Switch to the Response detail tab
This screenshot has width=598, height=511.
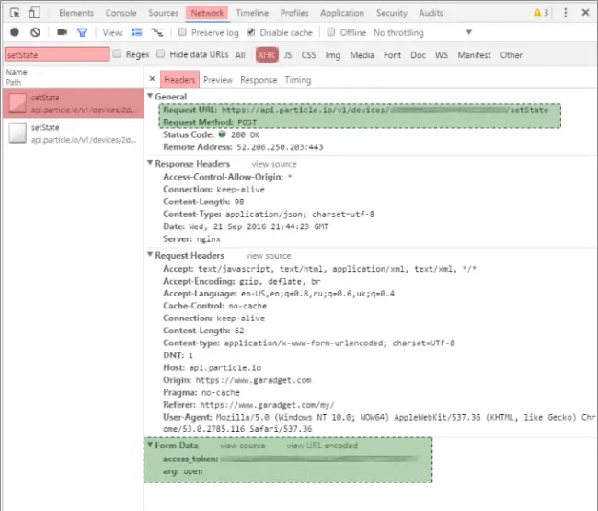pos(259,80)
